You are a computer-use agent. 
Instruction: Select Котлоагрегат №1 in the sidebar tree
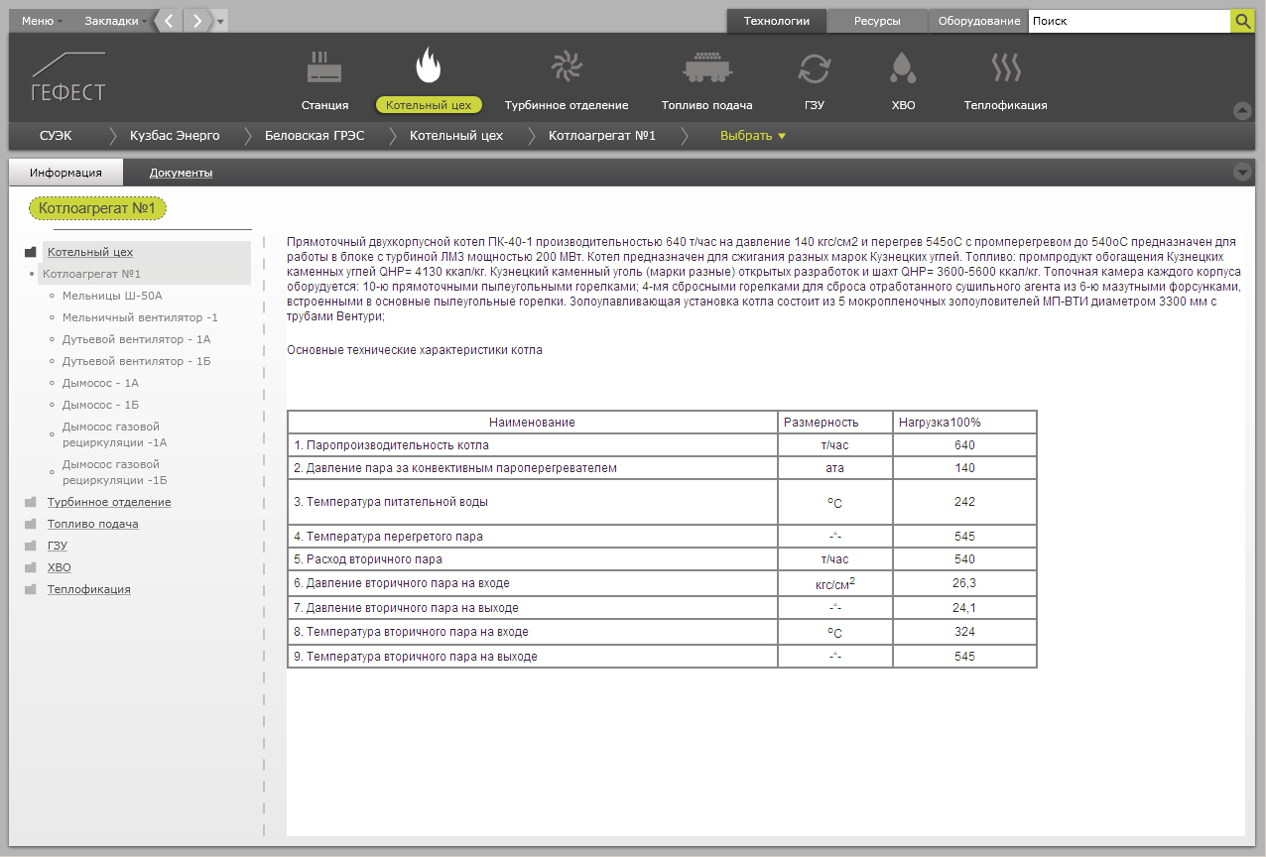[x=92, y=274]
